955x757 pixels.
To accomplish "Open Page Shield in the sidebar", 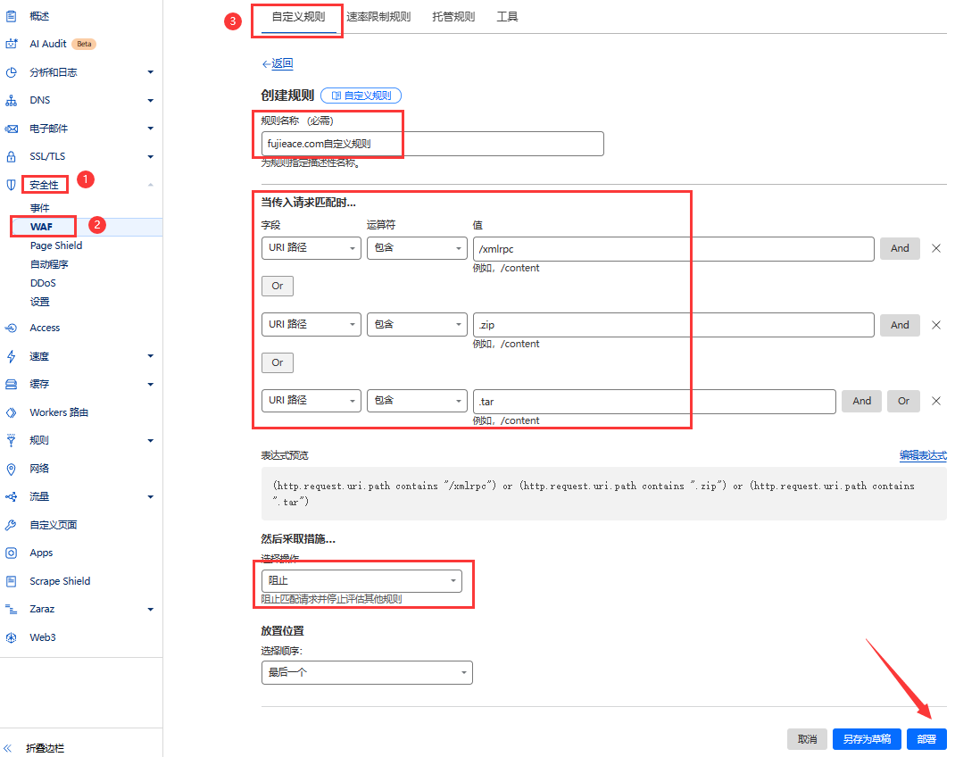I will click(56, 245).
